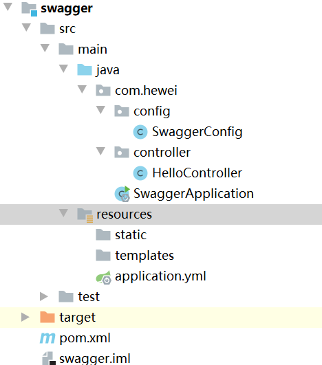Open the HelloController class file
The height and width of the screenshot is (365, 322).
(197, 173)
